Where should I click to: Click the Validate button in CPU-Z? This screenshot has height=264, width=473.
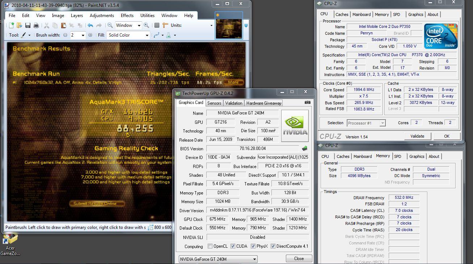[x=417, y=136]
